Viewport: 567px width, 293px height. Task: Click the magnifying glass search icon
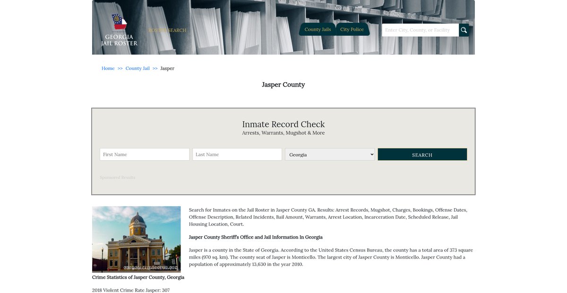464,30
